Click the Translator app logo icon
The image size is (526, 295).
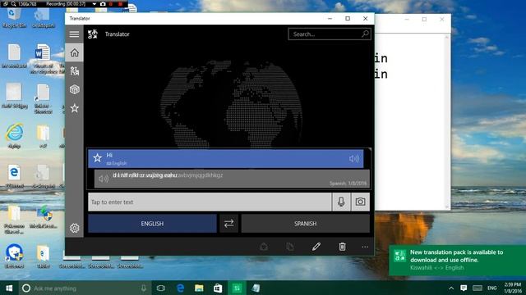click(x=93, y=34)
